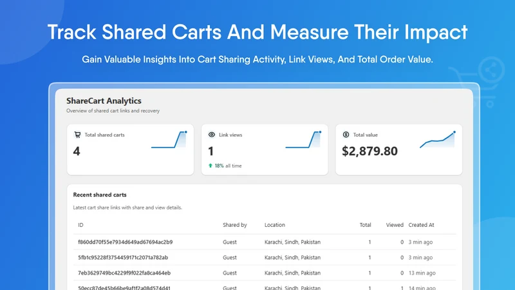Click the $2,879.80 amount
This screenshot has width=515, height=290.
370,151
